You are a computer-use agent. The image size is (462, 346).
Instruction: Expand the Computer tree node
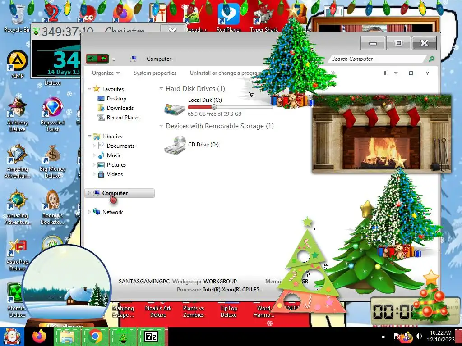click(89, 193)
